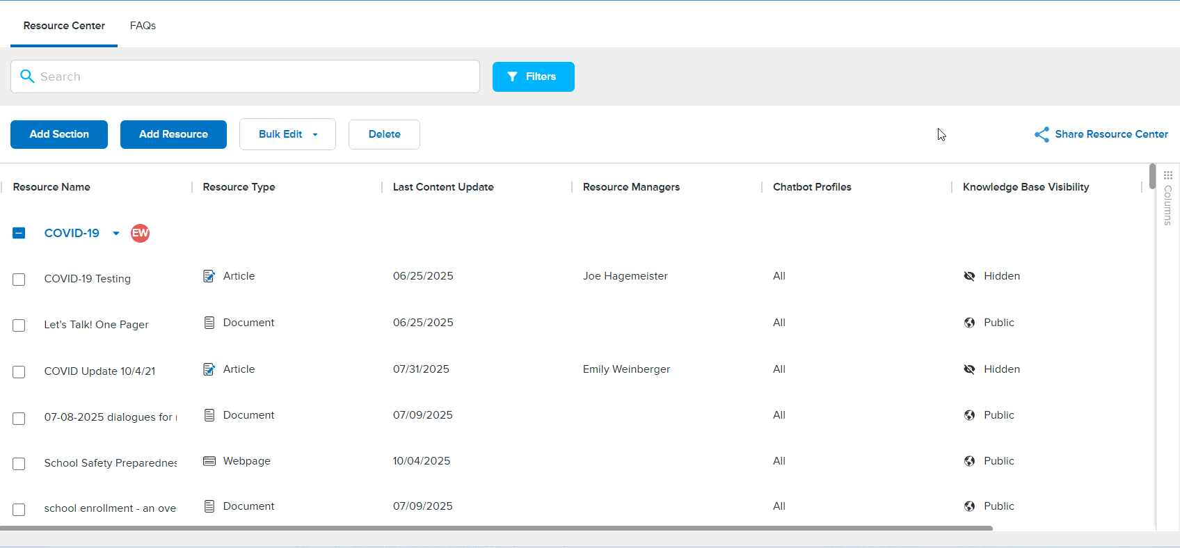1180x548 pixels.
Task: Click the Document icon beside Let's Talk! One Pager
Action: [x=209, y=323]
